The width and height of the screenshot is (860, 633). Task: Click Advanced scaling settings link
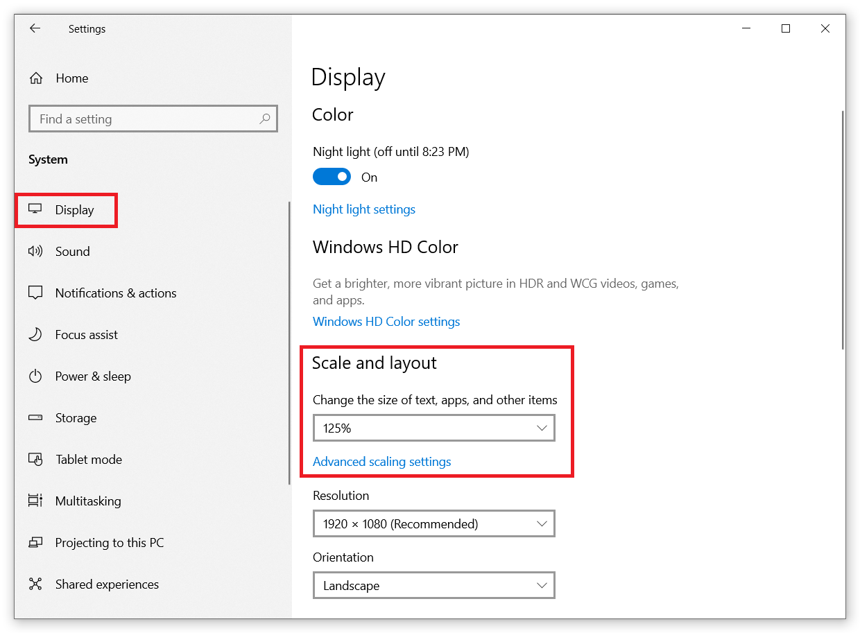(x=382, y=462)
